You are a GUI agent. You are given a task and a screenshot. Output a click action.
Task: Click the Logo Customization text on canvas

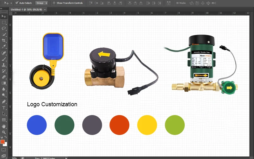(52, 104)
